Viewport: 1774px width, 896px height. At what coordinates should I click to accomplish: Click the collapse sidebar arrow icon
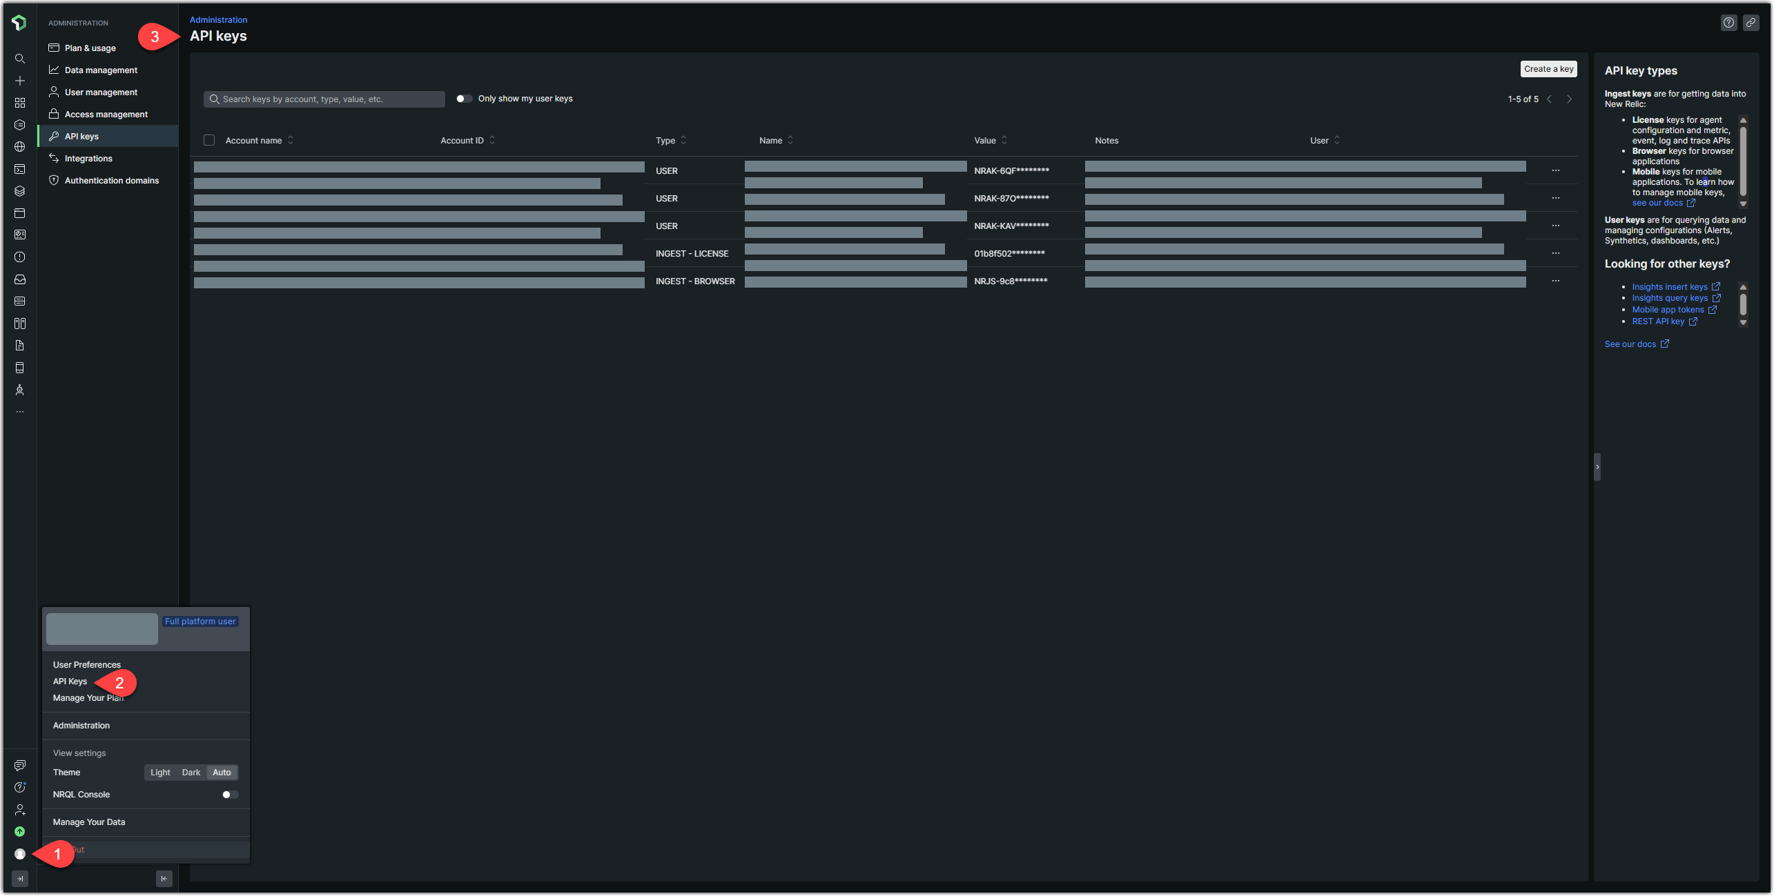point(164,878)
